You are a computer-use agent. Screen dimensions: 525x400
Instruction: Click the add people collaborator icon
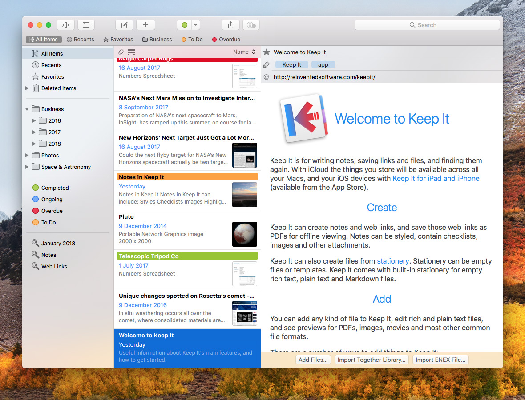251,25
